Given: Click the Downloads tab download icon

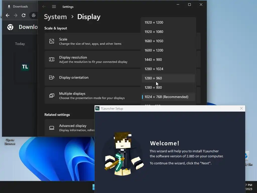Looking at the screenshot, I should click(x=9, y=6).
